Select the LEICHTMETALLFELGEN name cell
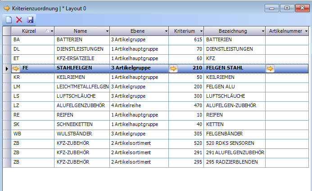This screenshot has height=191, width=312. 82,87
